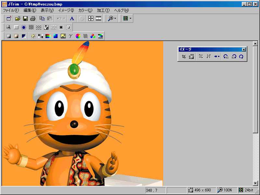Click the vertical scrollbar thumb
This screenshot has width=260, height=195.
click(x=255, y=89)
